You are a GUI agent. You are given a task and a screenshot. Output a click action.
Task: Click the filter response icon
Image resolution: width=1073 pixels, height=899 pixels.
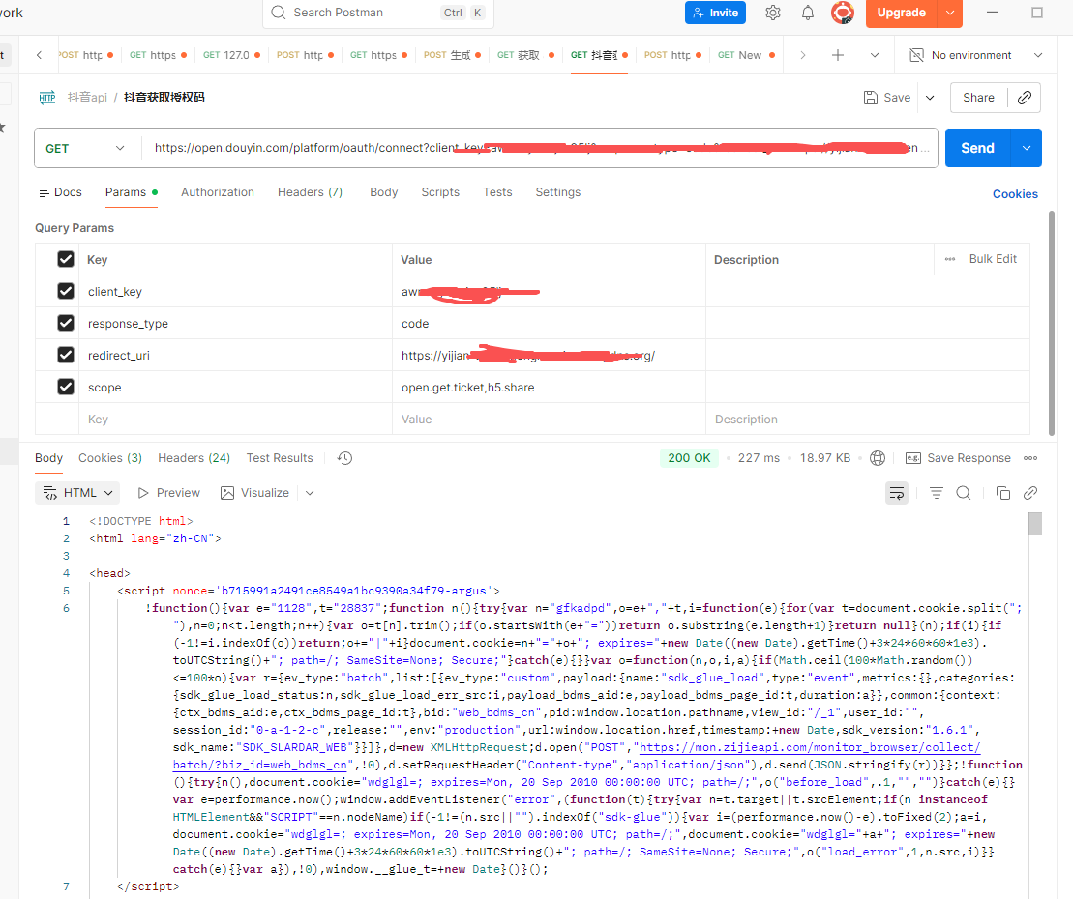937,493
